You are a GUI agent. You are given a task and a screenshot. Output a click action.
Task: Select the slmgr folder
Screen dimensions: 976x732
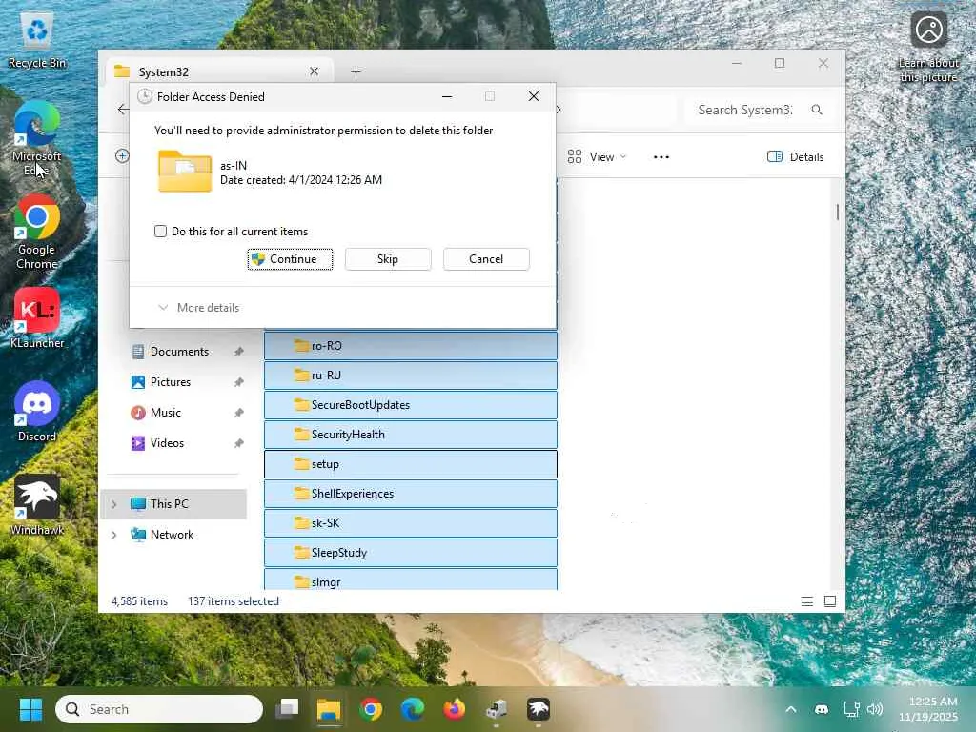pos(411,579)
